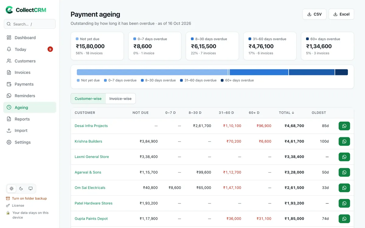Screen dimensions: 365x228
Task: Navigate to Payments
Action: pos(30,84)
